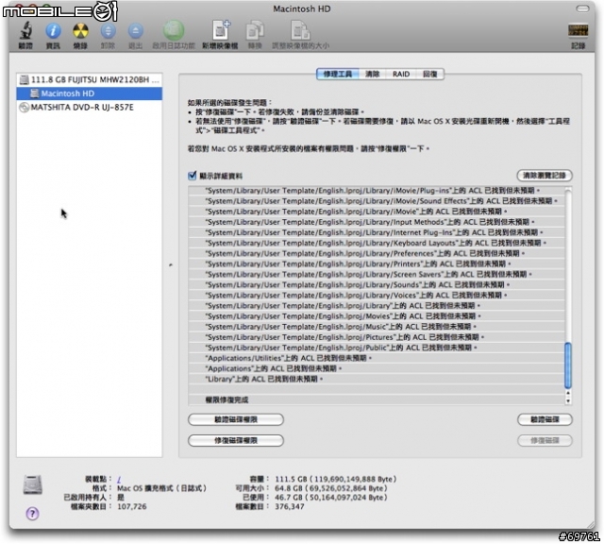The image size is (604, 544).
Task: Click the English.lproj/Music ACL log line
Action: (x=377, y=327)
